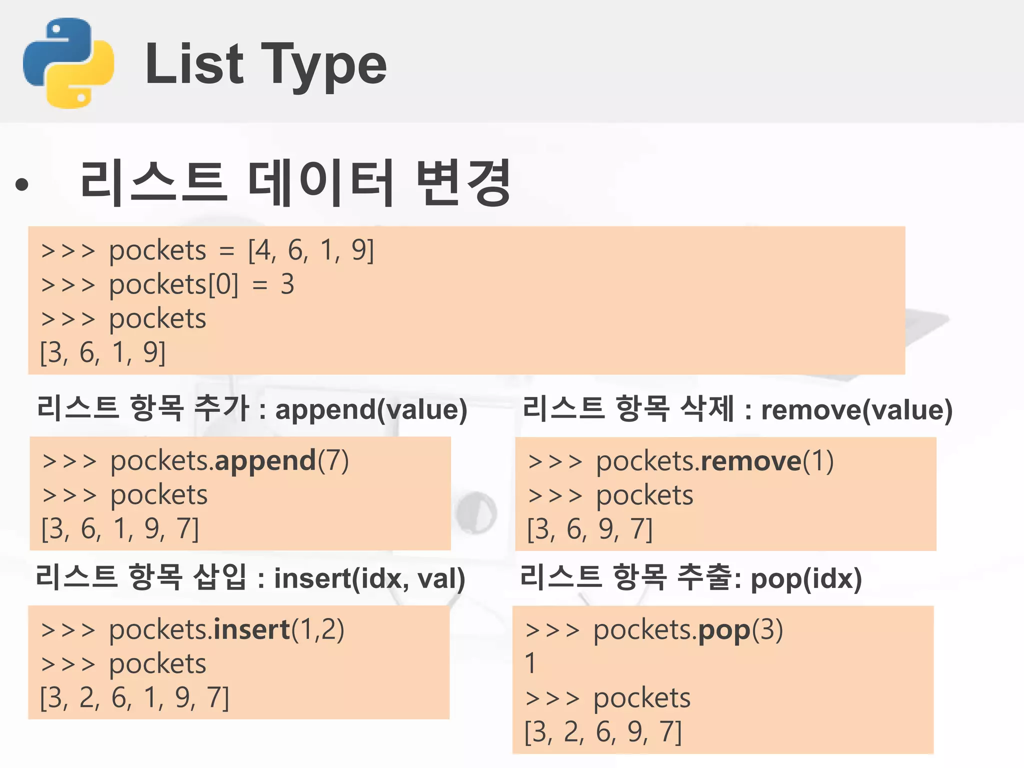Click the insert(idx, val) section heading
The image size is (1024, 768).
[250, 578]
